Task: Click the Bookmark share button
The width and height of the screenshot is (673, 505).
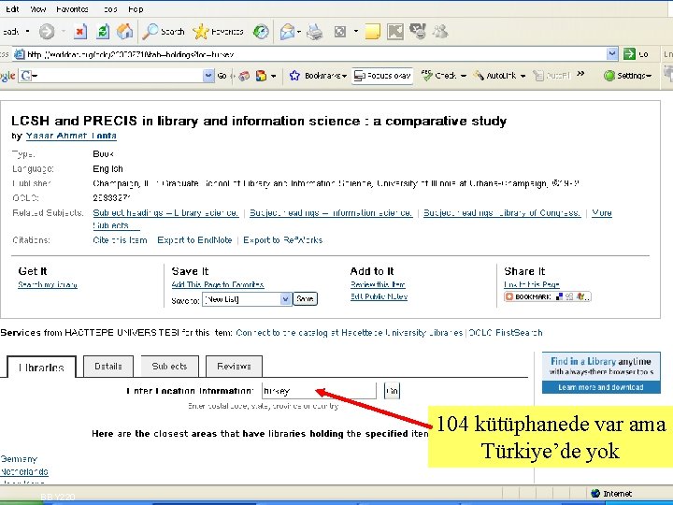Action: [x=547, y=296]
